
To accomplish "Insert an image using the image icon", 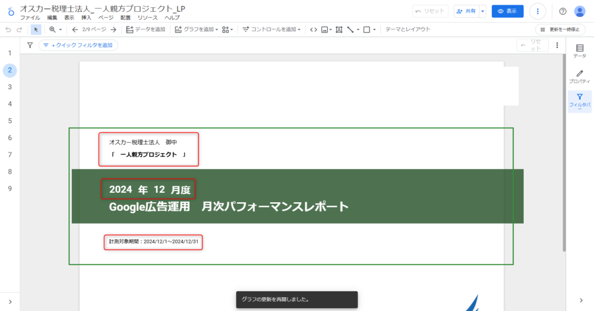I will coord(325,30).
